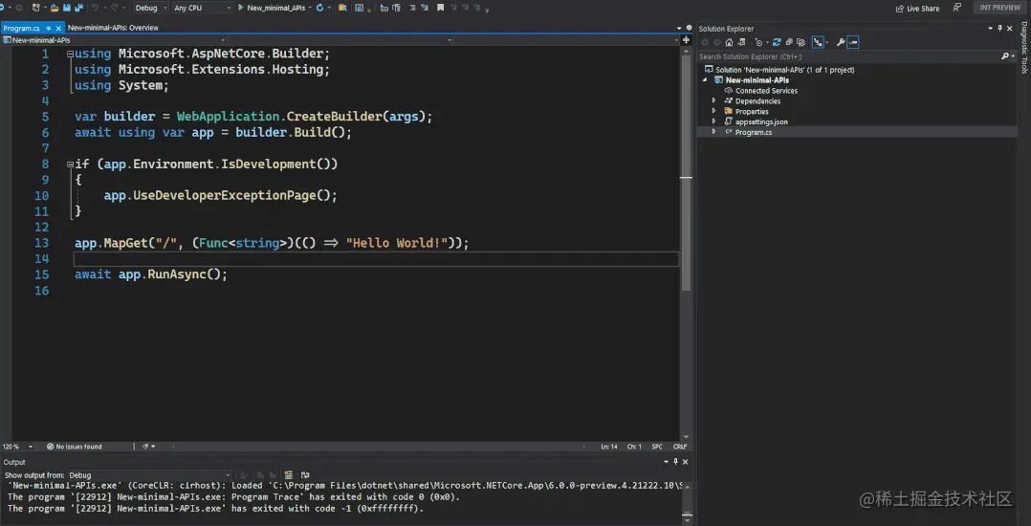Image resolution: width=1031 pixels, height=526 pixels.
Task: Expand the Properties node in Solution Explorer
Action: pyautogui.click(x=714, y=111)
